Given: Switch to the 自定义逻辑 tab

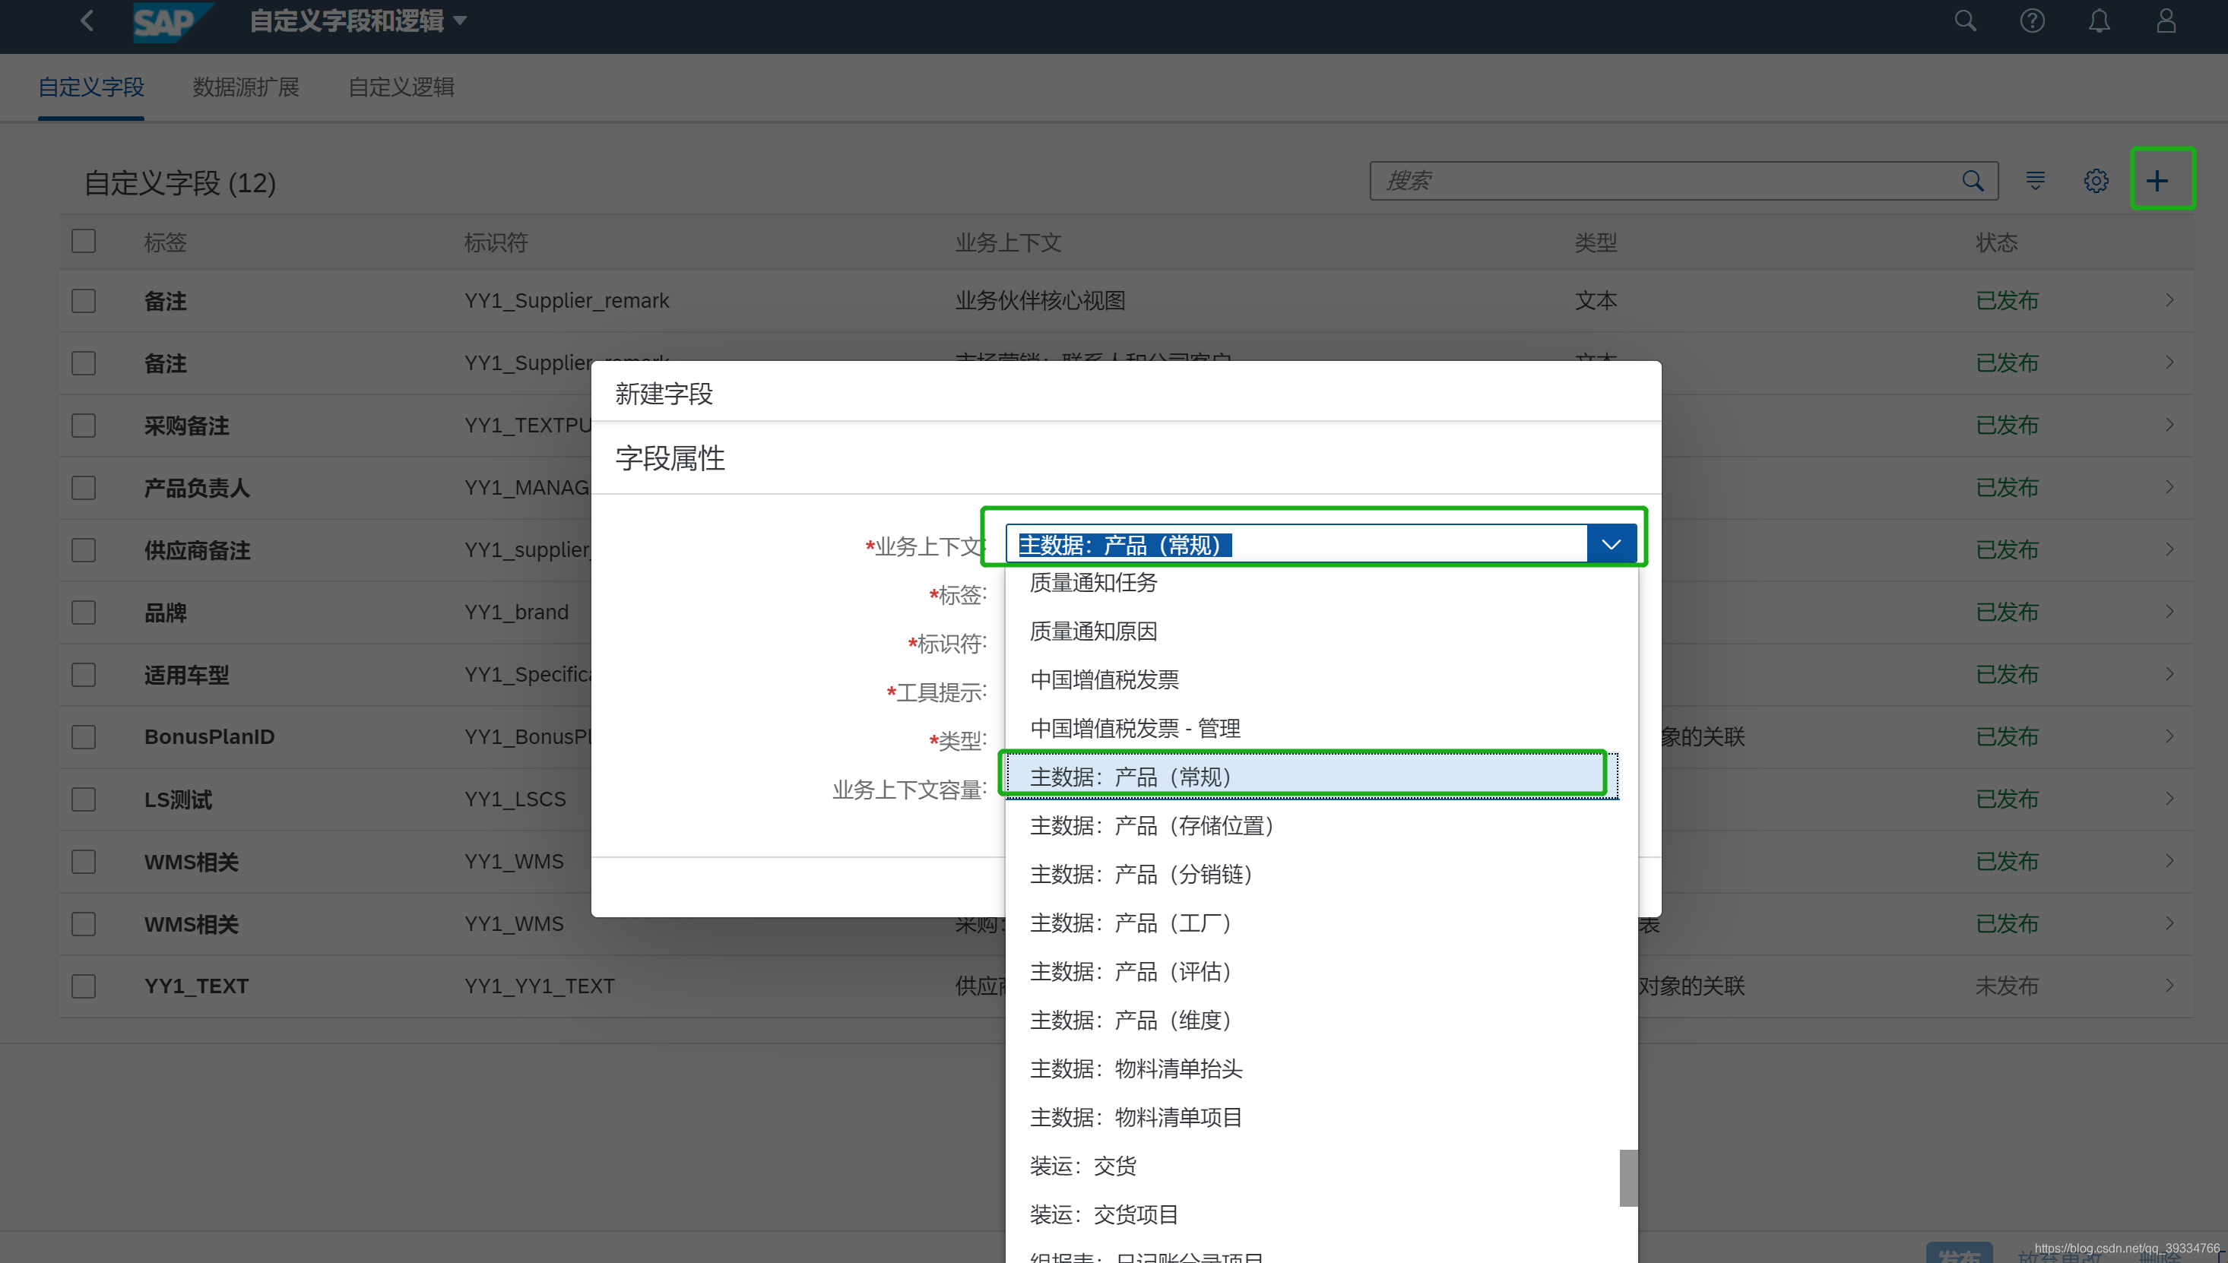Looking at the screenshot, I should (x=401, y=87).
